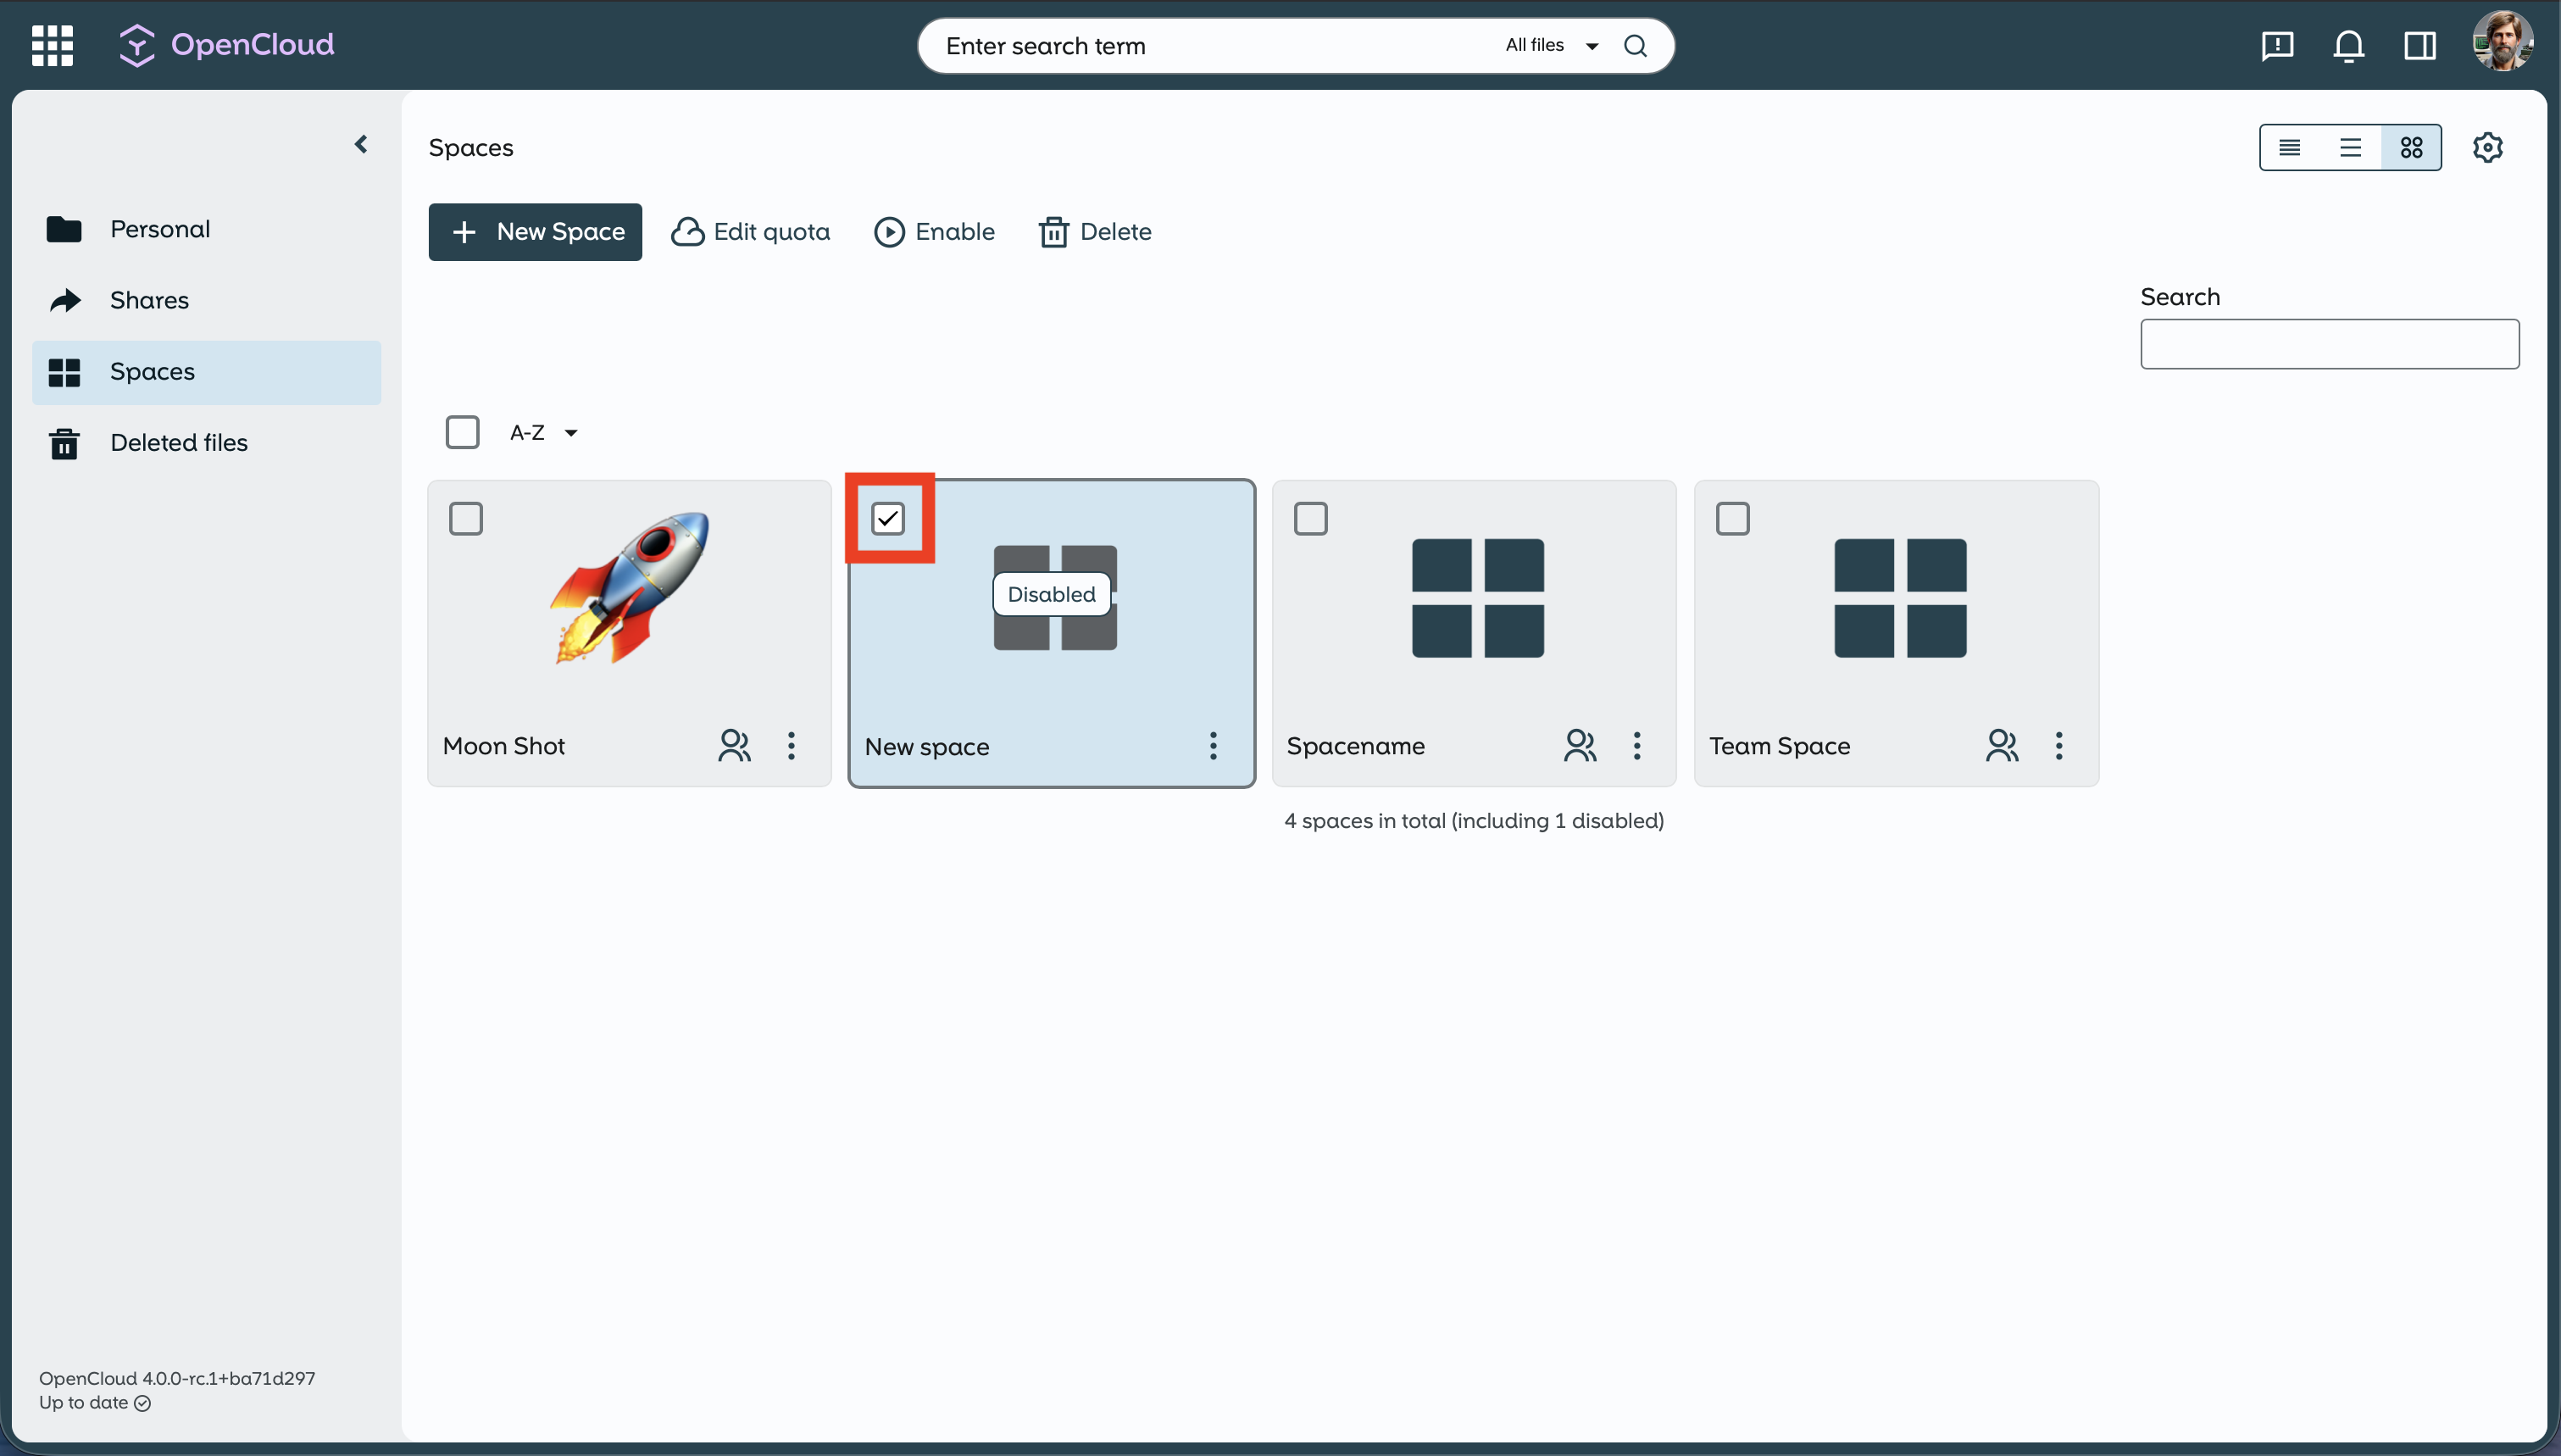Switch to the tiles view icon
2561x1456 pixels.
(x=2411, y=147)
